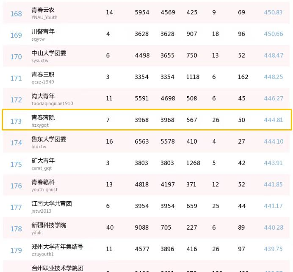Open 中山大学团委 account page

[x=49, y=53]
